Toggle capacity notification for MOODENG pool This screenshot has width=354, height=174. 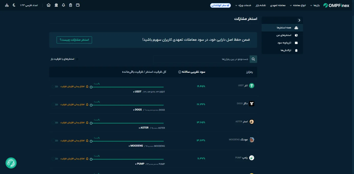55,141
